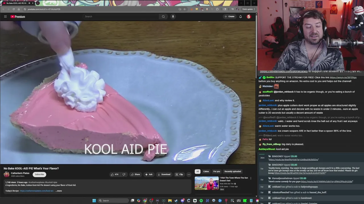Open a new browser tab
This screenshot has width=364, height=204.
point(38,3)
